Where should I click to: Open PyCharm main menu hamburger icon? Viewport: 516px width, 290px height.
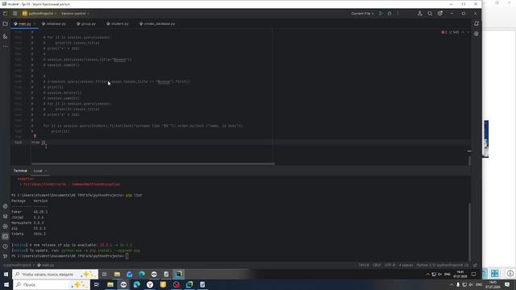point(15,14)
